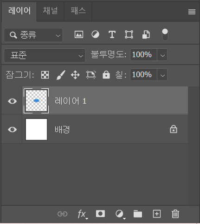
Task: Switch to the 패스 tab
Action: click(78, 11)
